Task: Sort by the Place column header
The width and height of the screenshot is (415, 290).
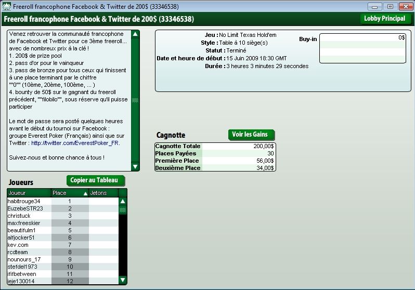Action: [x=70, y=193]
